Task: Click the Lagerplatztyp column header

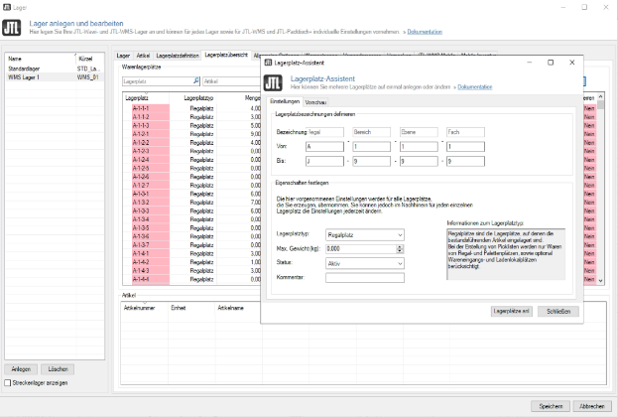Action: [x=192, y=98]
